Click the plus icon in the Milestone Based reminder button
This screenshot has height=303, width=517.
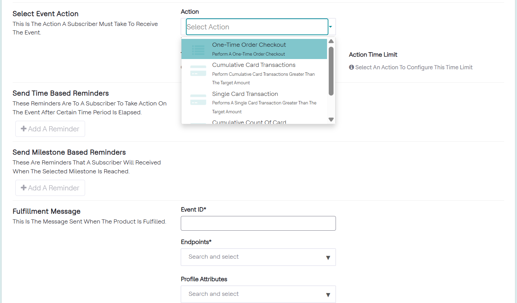point(24,188)
